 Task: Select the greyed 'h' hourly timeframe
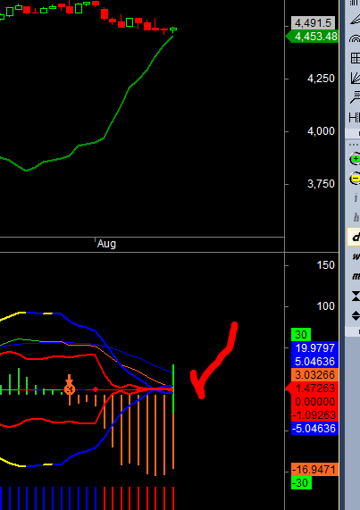[x=356, y=217]
